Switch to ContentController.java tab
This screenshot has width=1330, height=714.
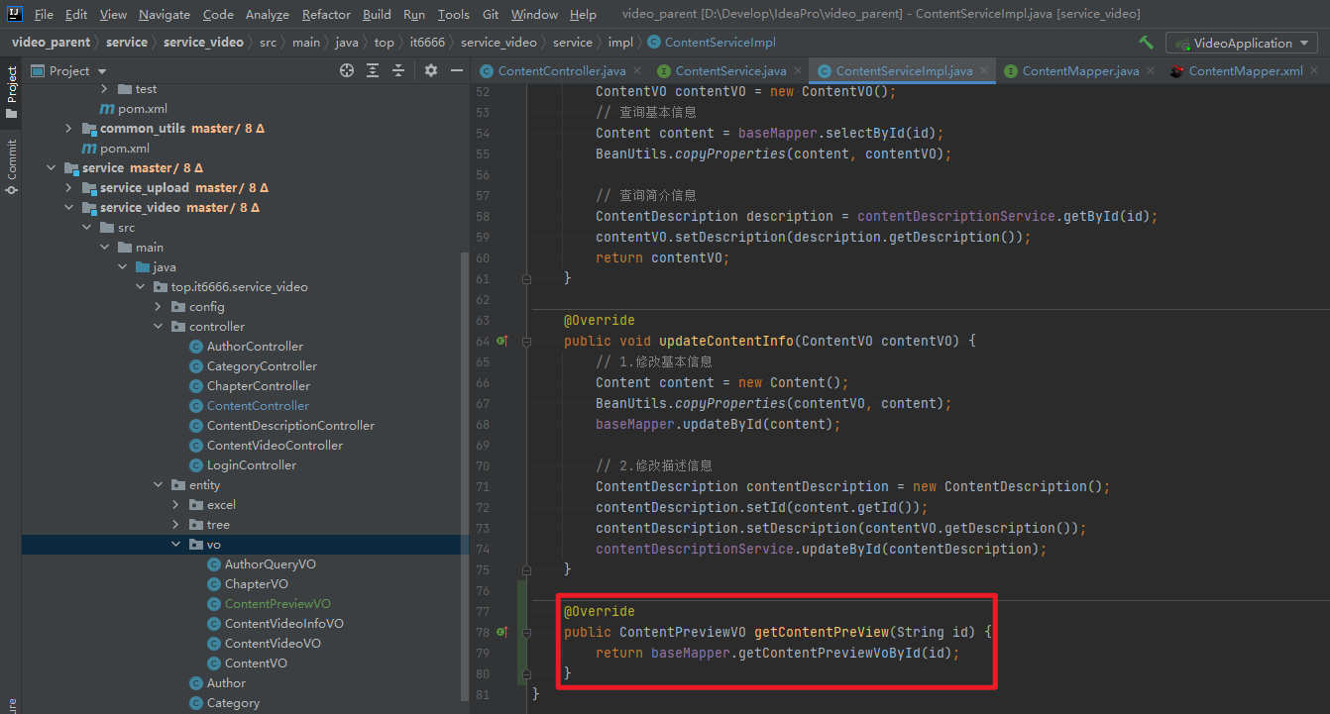coord(561,71)
